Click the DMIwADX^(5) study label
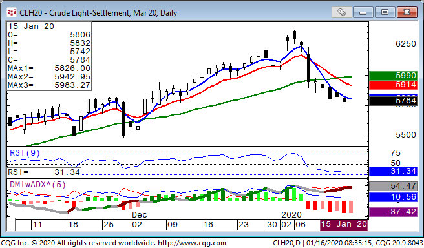This screenshot has height=248, width=424. (x=37, y=185)
